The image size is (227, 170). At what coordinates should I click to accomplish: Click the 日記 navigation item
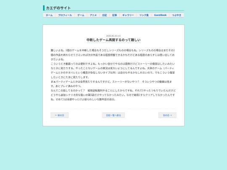click(105, 15)
